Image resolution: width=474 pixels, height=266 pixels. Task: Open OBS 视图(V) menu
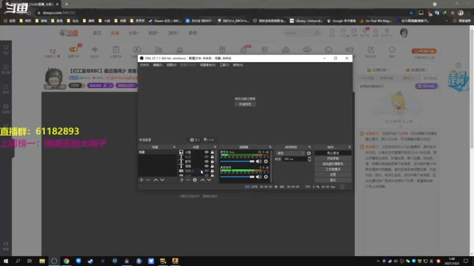[x=171, y=65]
